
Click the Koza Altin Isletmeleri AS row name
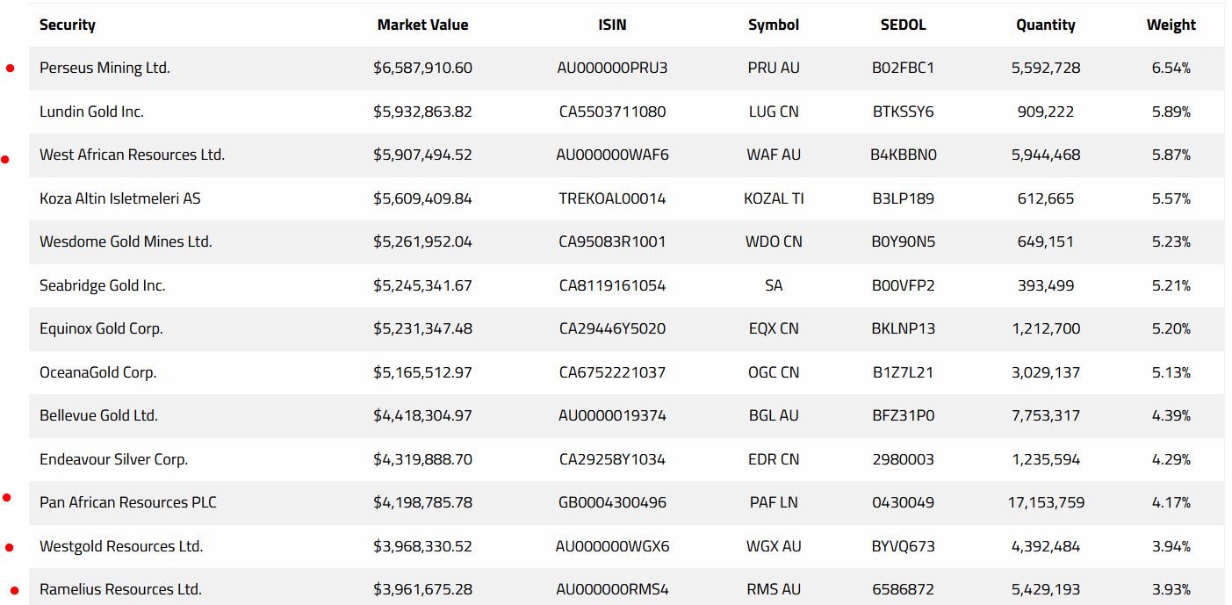coord(119,198)
